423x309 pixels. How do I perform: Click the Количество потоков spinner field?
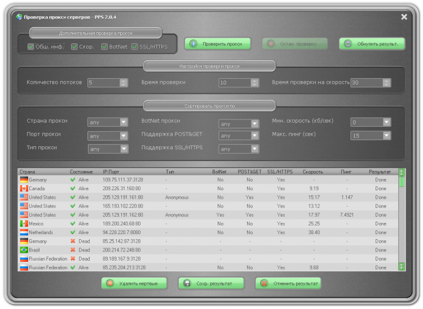104,83
